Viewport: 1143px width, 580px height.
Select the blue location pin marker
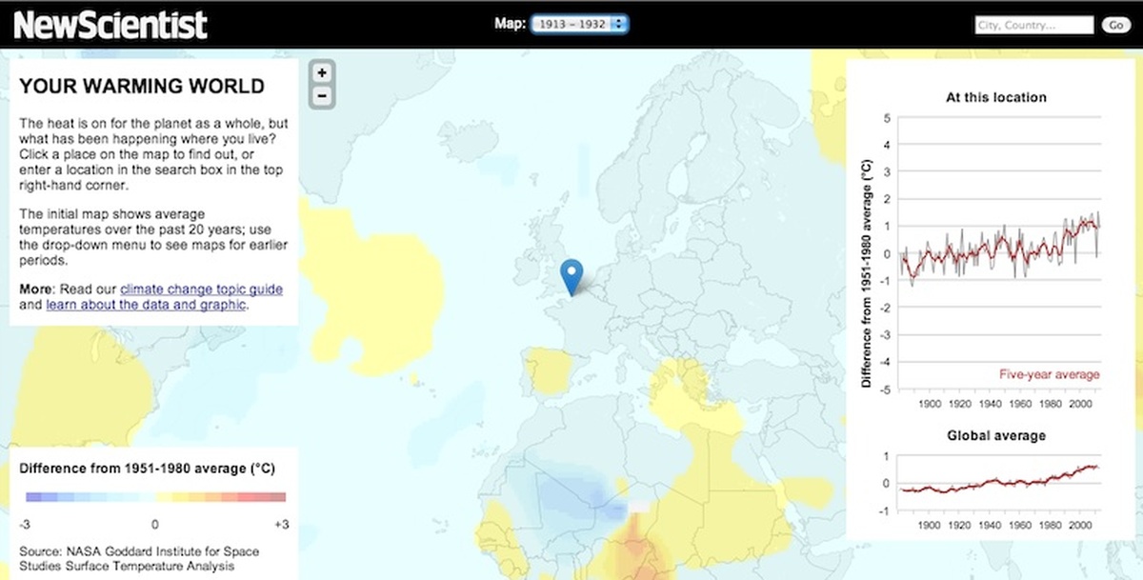571,277
